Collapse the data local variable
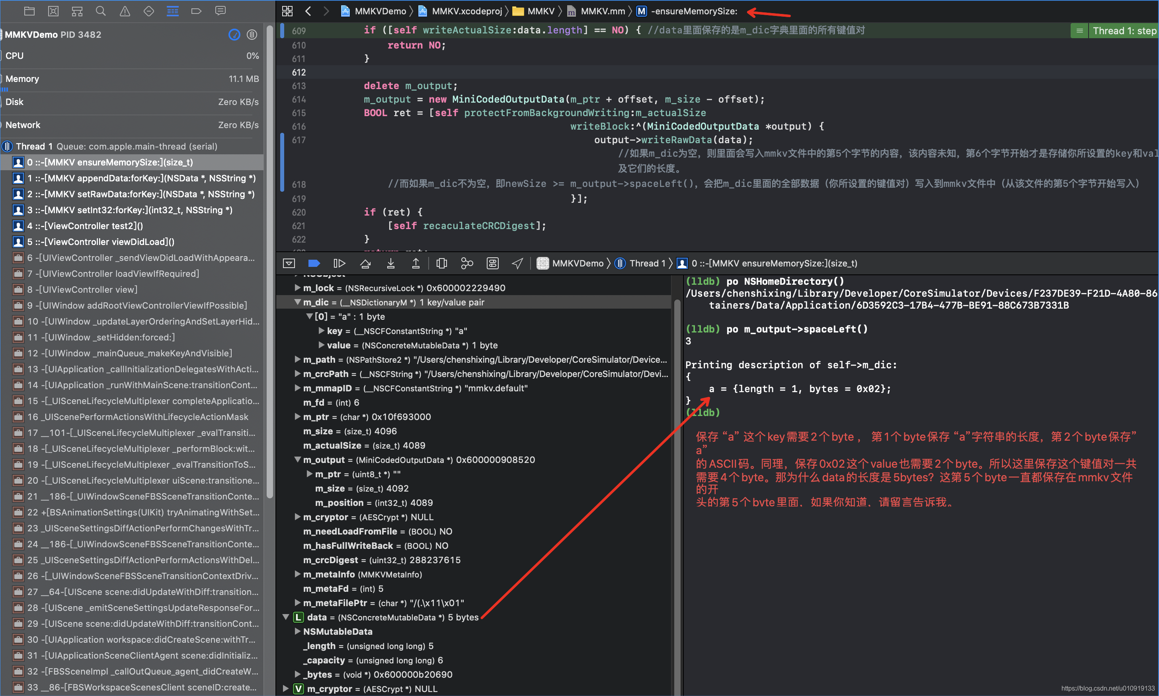The width and height of the screenshot is (1159, 696). pos(286,617)
